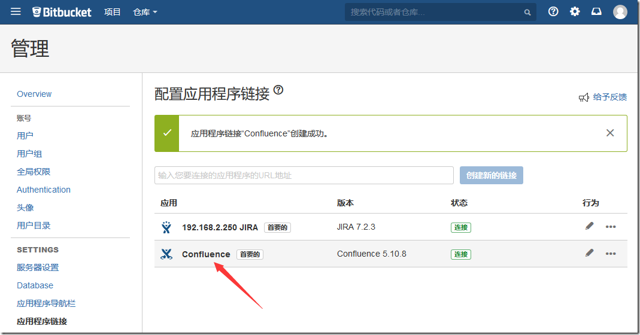This screenshot has width=640, height=335.
Task: Click the 连接 status for Confluence
Action: click(461, 255)
